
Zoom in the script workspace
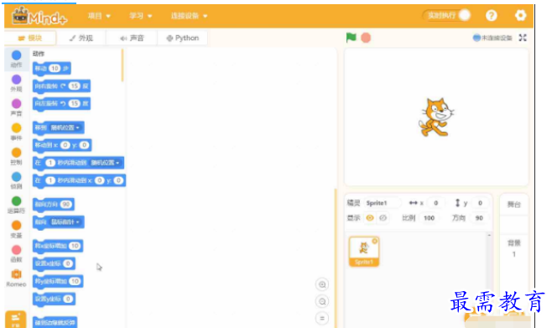tap(322, 284)
